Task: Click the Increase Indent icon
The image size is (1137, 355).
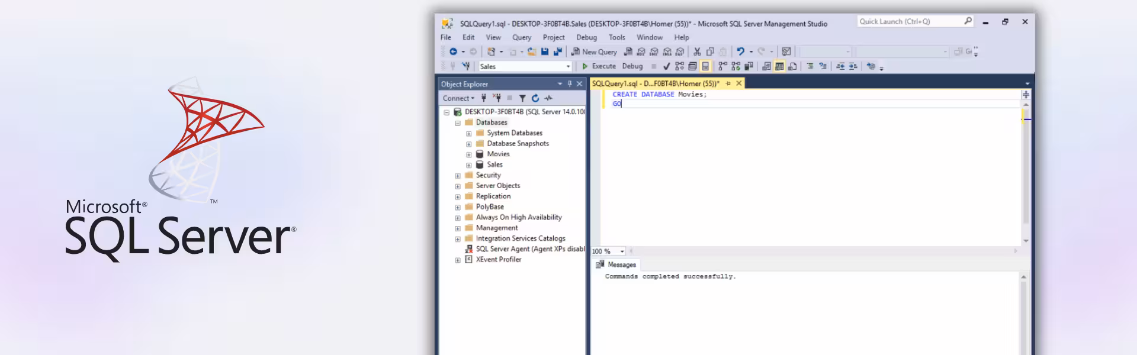Action: click(853, 66)
